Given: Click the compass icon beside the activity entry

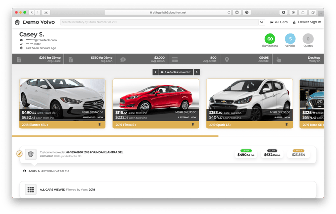Looking at the screenshot, I should tap(19, 154).
